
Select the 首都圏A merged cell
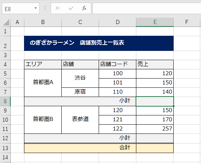pyautogui.click(x=43, y=83)
